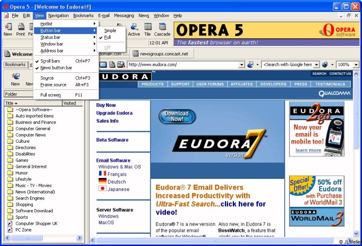The height and width of the screenshot is (246, 362).
Task: Click the page vertical scroll up arrow
Action: pos(356,74)
